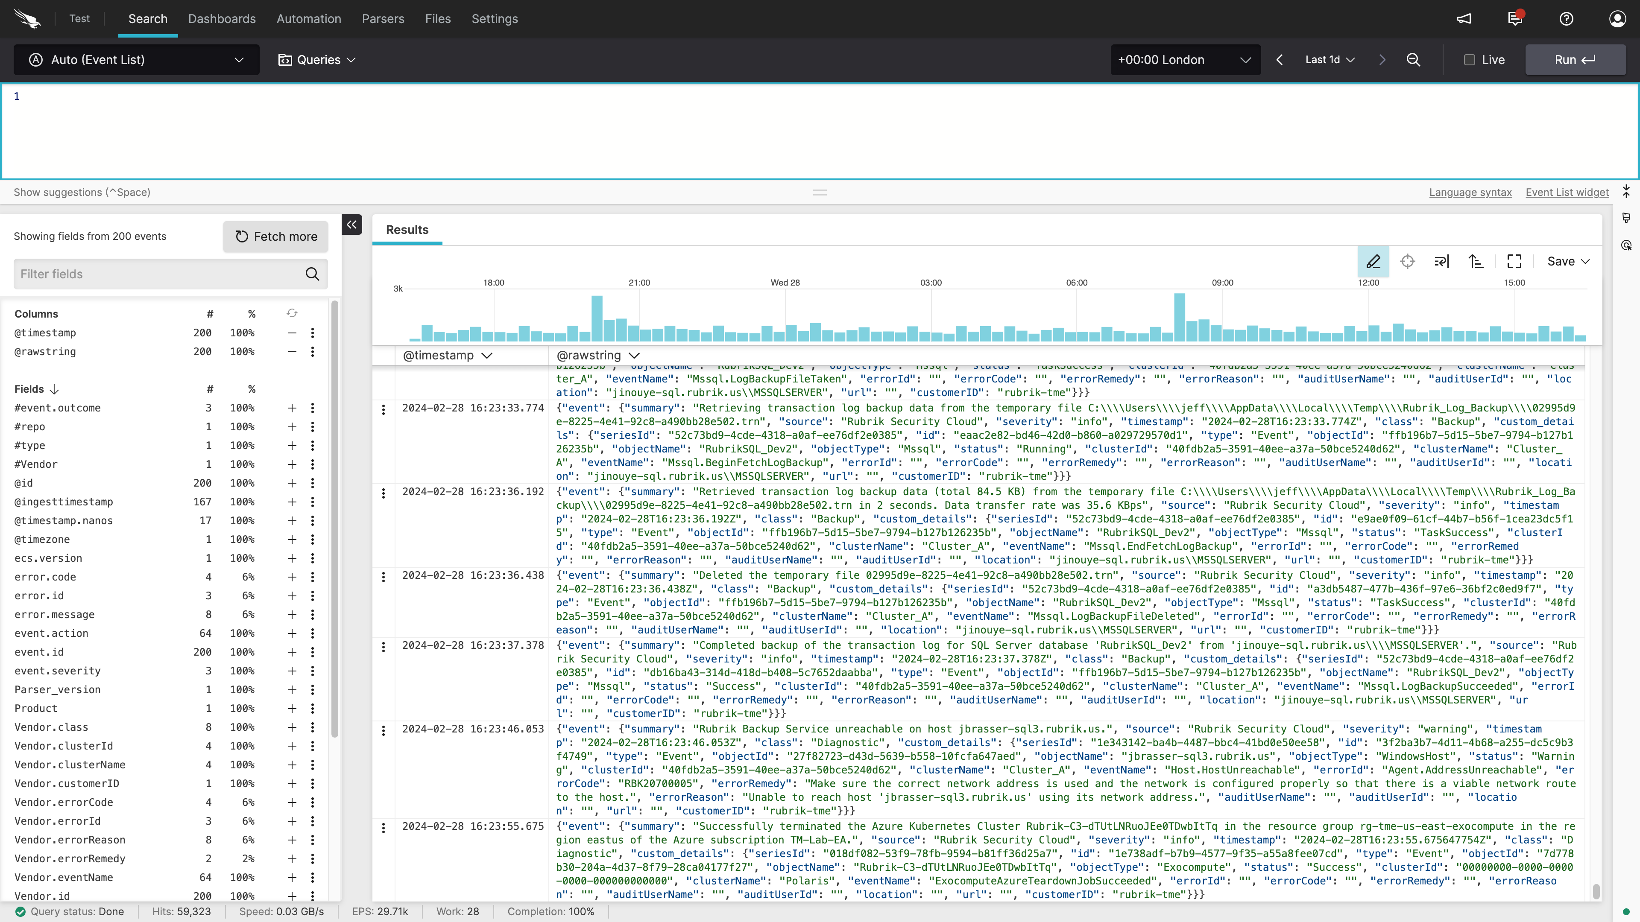Open the Auto (Event List) dropdown
The image size is (1640, 922).
[x=136, y=60]
